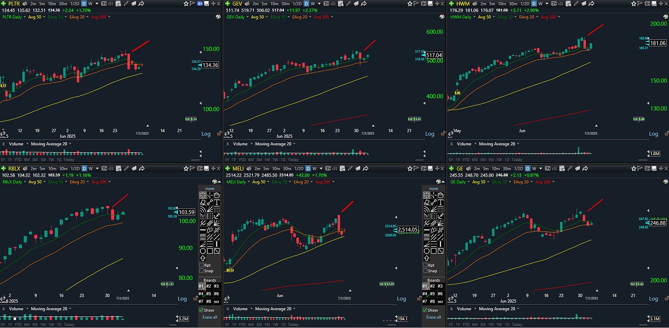Image resolution: width=669 pixels, height=328 pixels.
Task: Click the scale lock icon beside PLTR Log
Action: click(219, 134)
